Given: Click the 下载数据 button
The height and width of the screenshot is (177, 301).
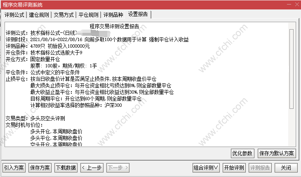Looking at the screenshot, I should click(66, 168).
